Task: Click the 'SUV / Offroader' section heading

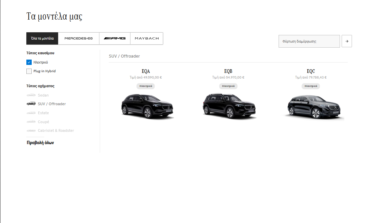Action: click(124, 56)
